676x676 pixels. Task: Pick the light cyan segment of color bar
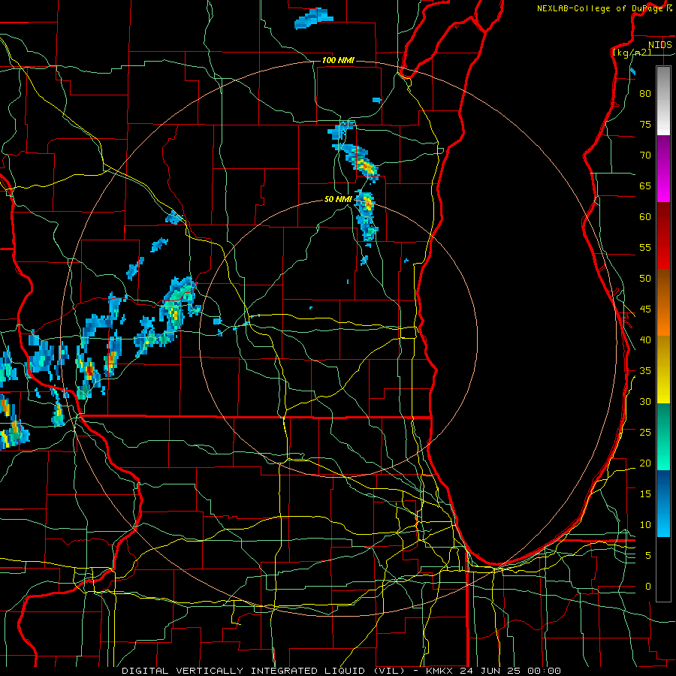tap(663, 521)
